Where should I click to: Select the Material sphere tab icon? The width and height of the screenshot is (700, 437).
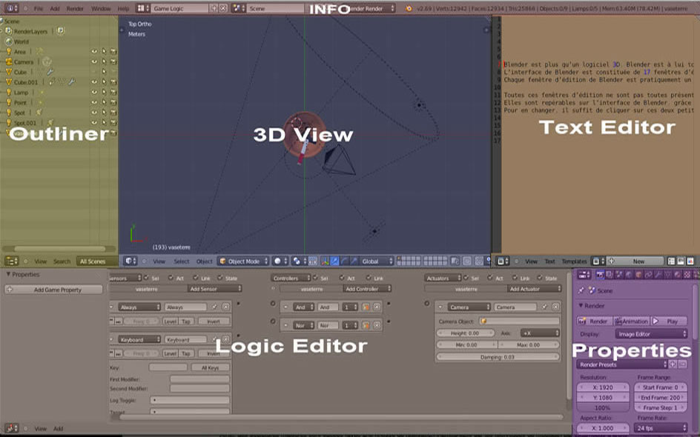677,274
